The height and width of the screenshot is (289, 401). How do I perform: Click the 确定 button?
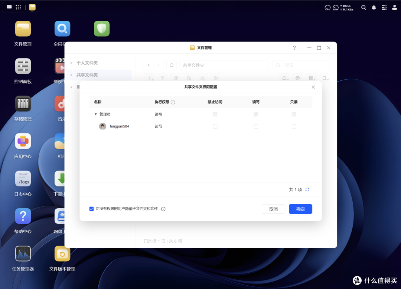point(300,209)
